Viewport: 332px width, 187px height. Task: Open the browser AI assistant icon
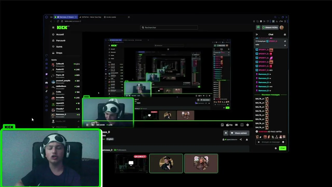click(x=281, y=21)
